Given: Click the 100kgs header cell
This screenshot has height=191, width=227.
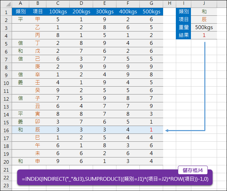Looking at the screenshot, I should [58, 12].
